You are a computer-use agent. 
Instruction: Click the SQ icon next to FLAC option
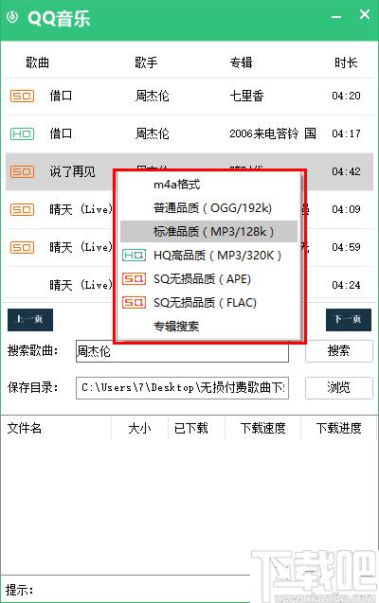point(134,303)
